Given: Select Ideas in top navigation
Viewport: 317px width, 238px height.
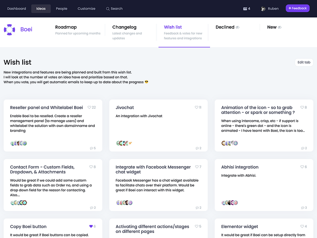Looking at the screenshot, I should pyautogui.click(x=41, y=9).
